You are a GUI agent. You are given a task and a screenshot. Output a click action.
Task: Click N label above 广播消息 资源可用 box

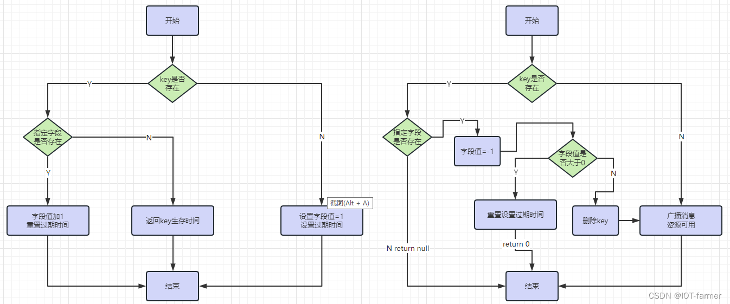point(681,137)
